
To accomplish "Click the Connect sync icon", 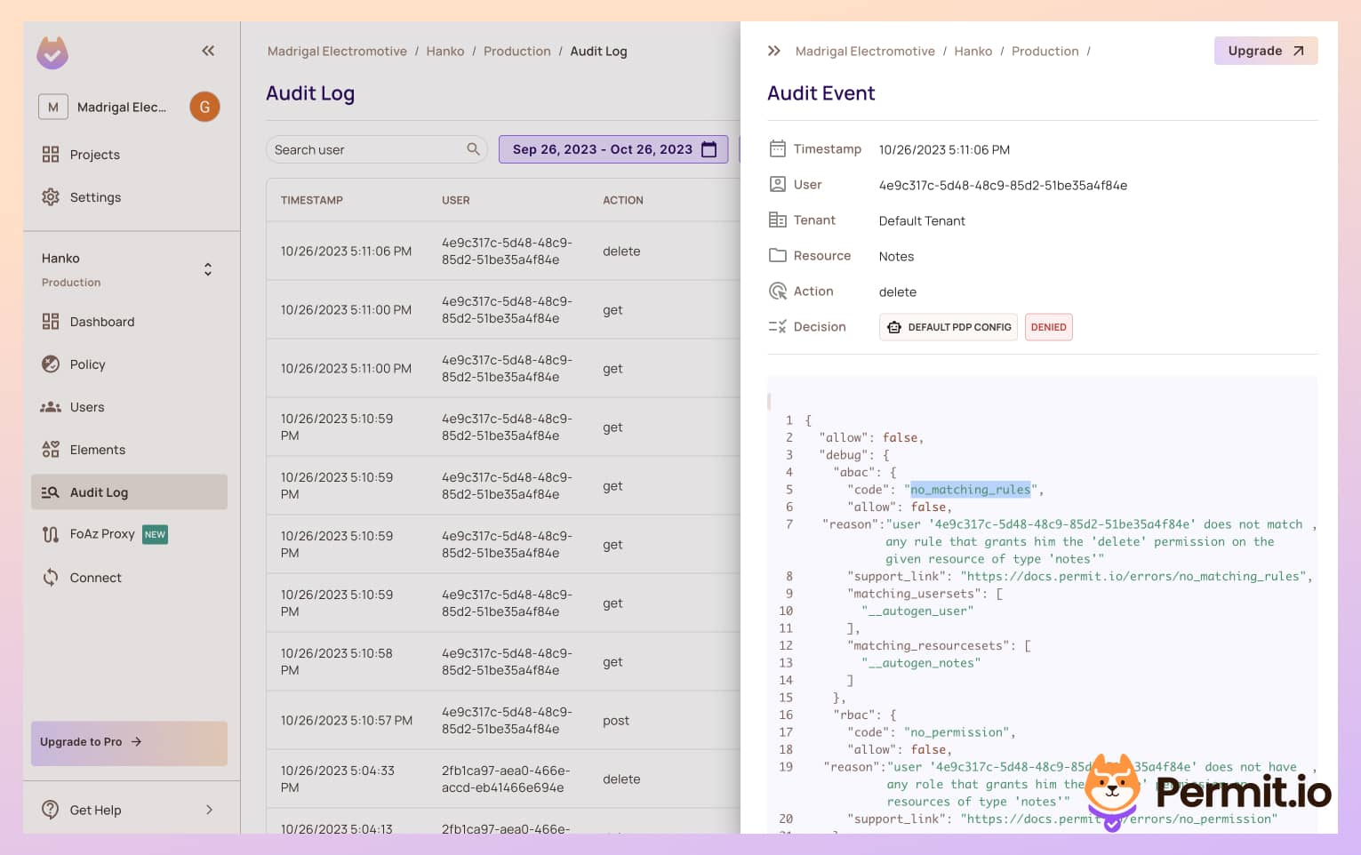I will 52,577.
